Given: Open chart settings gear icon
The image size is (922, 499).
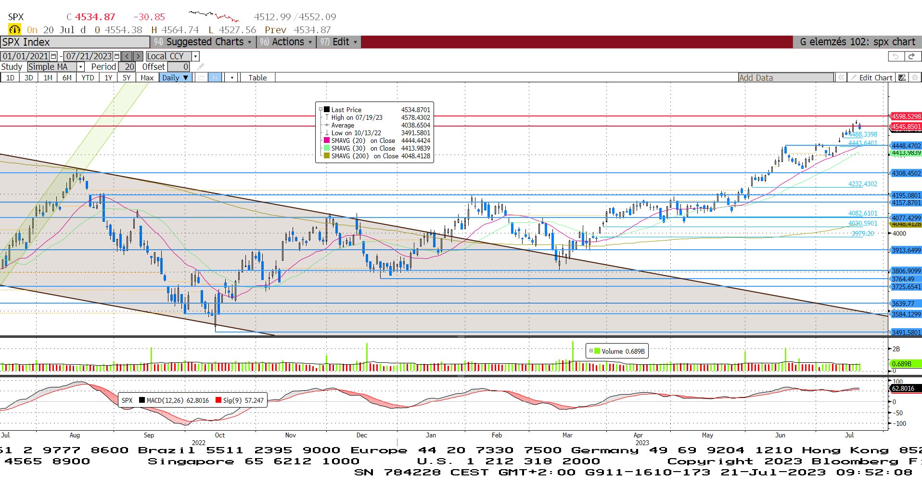Looking at the screenshot, I should coord(915,77).
